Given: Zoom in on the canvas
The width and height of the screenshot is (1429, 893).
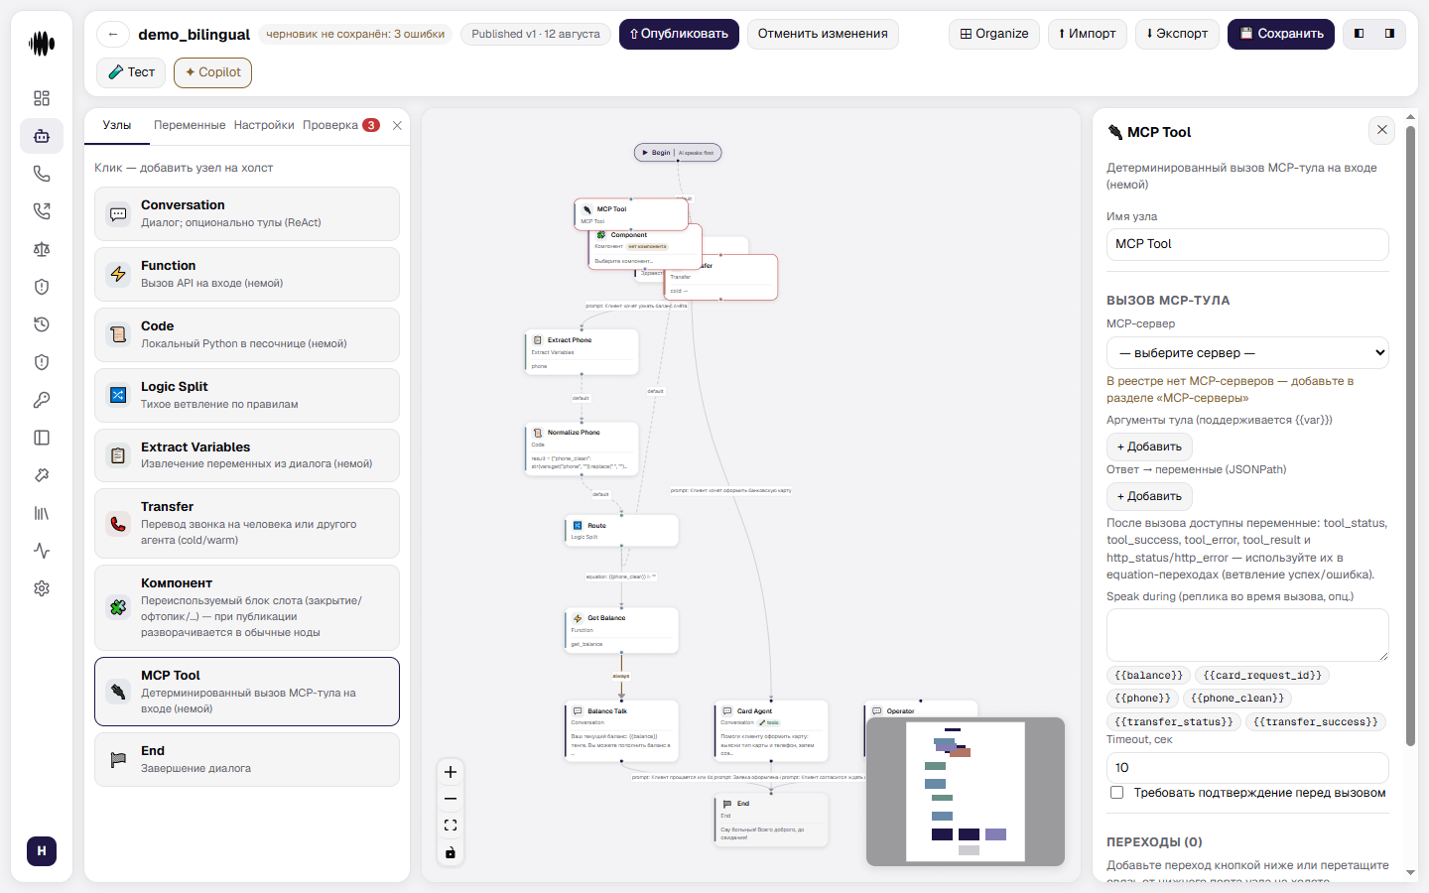Looking at the screenshot, I should click(x=451, y=772).
